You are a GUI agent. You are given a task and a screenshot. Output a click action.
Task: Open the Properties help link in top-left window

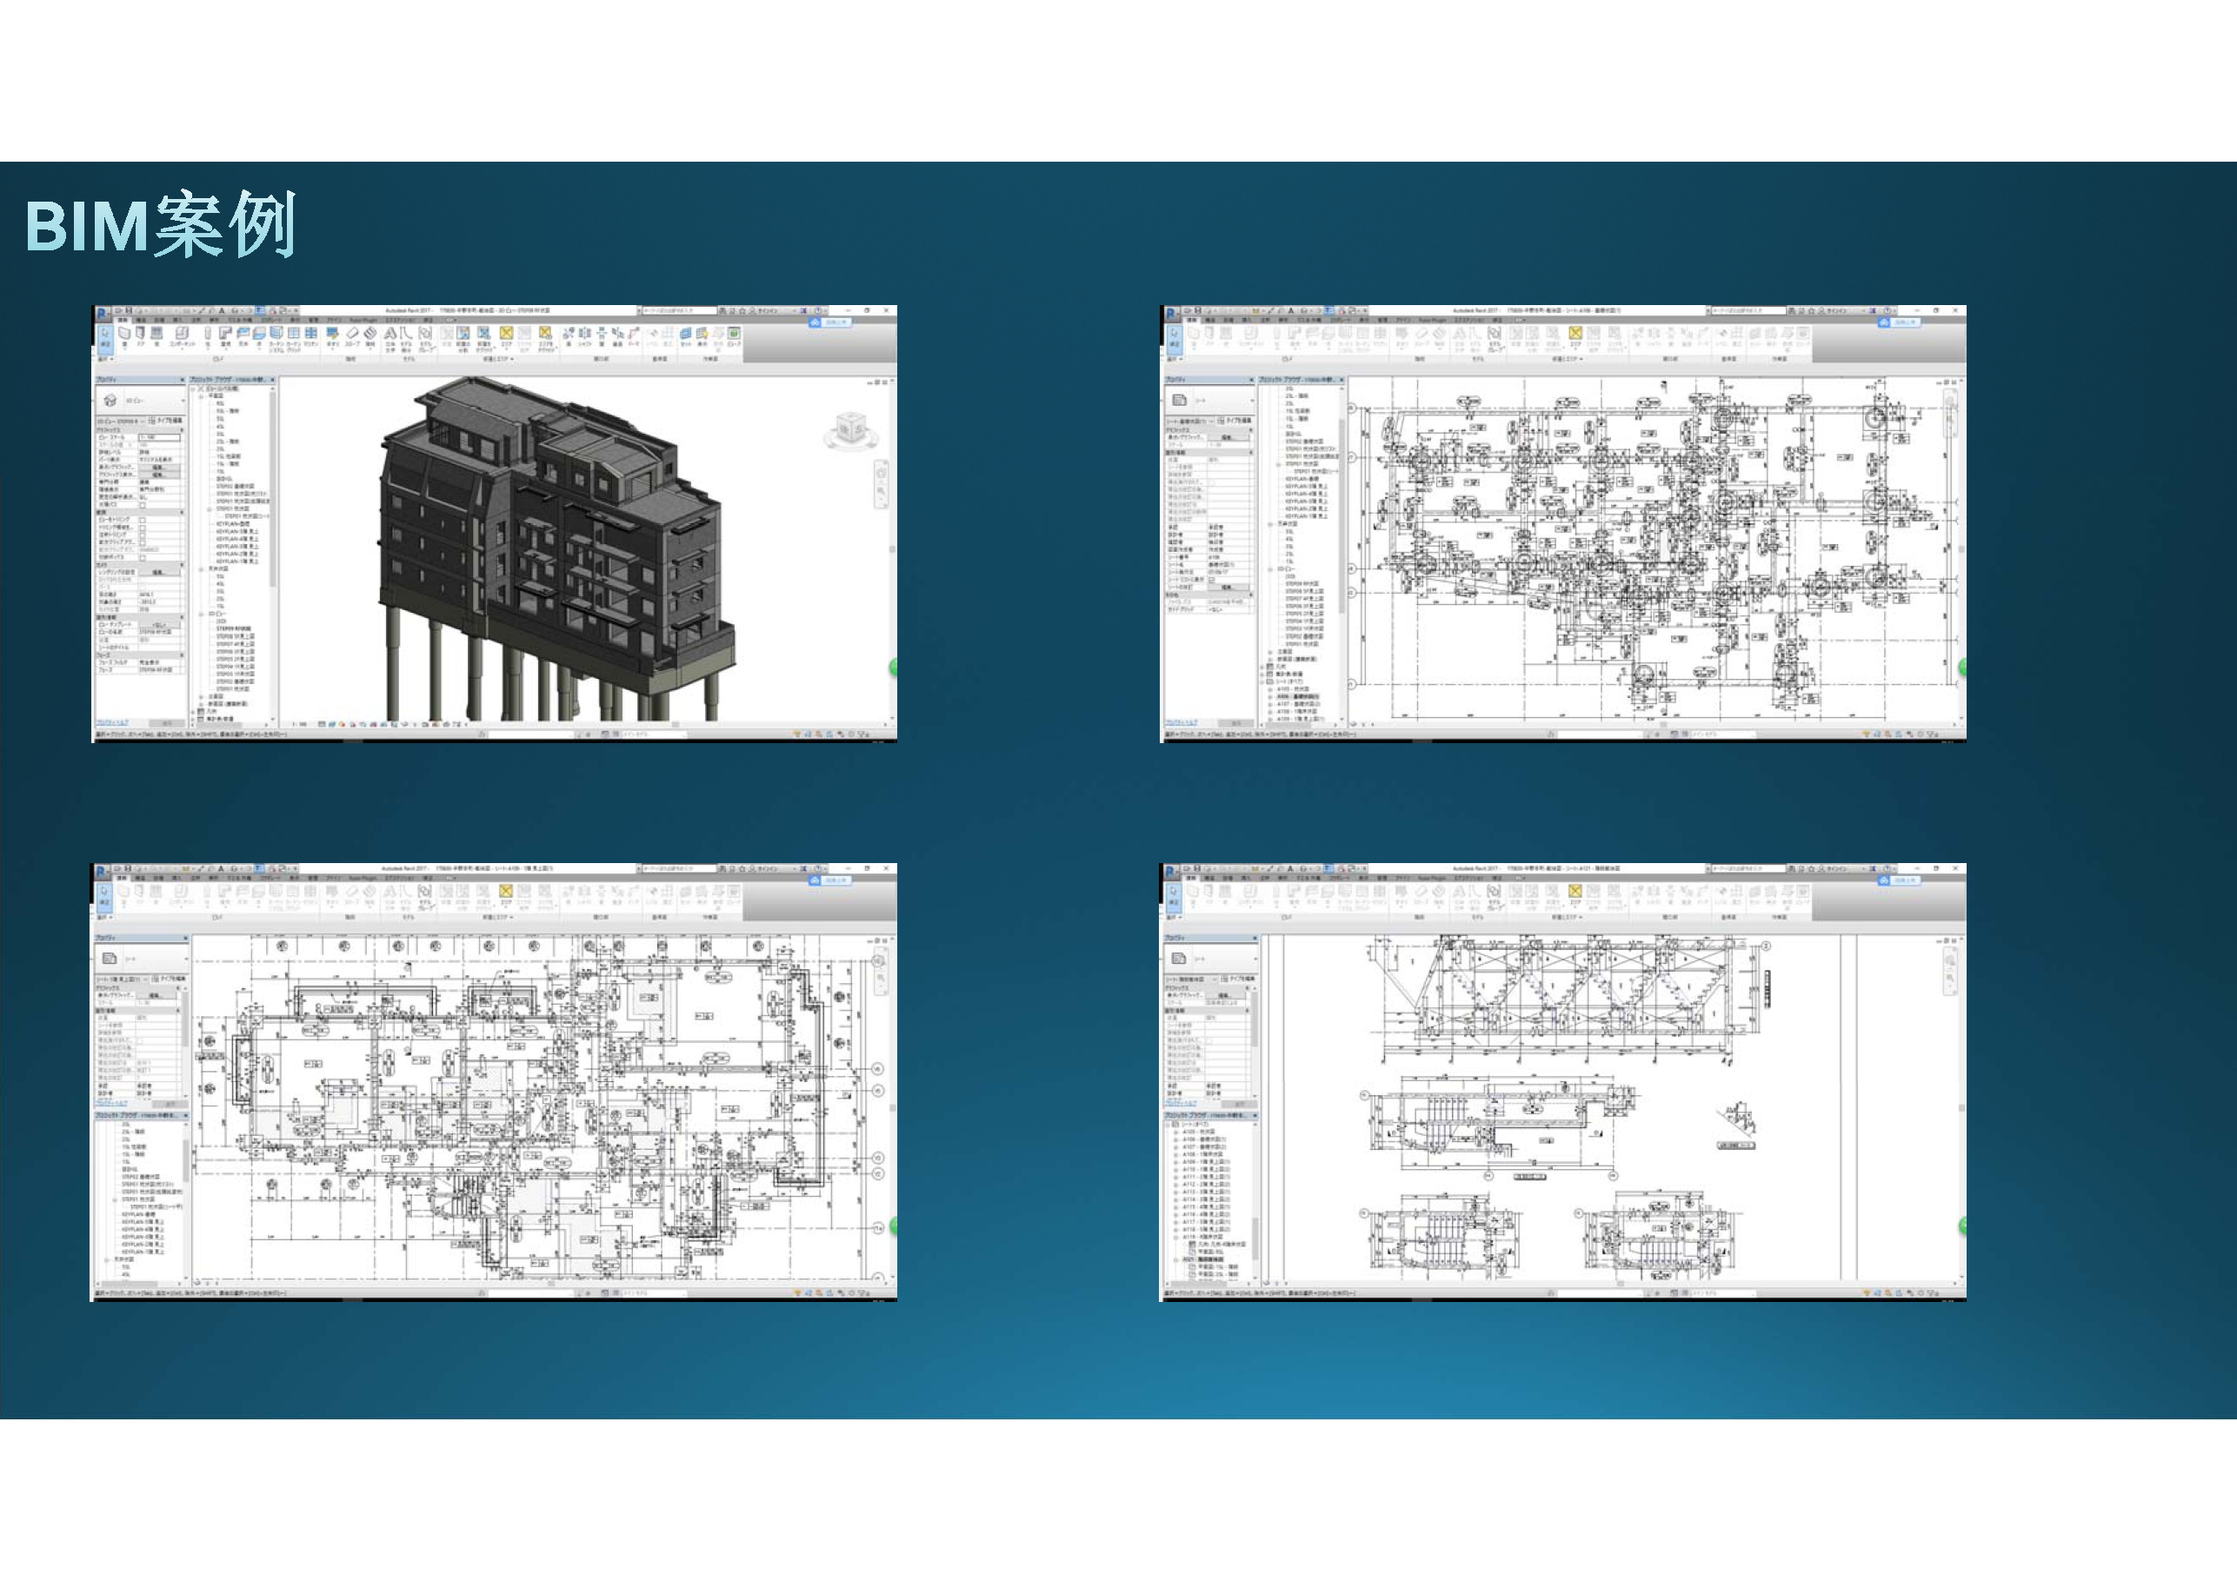113,723
